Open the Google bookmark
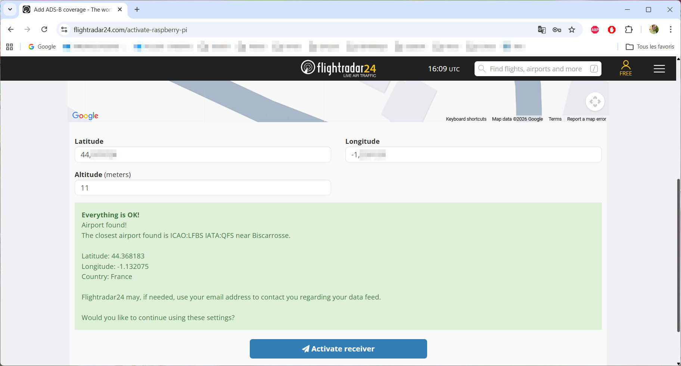This screenshot has width=681, height=366. coord(42,47)
